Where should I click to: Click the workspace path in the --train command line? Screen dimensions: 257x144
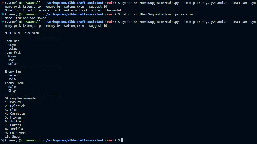click(x=75, y=14)
